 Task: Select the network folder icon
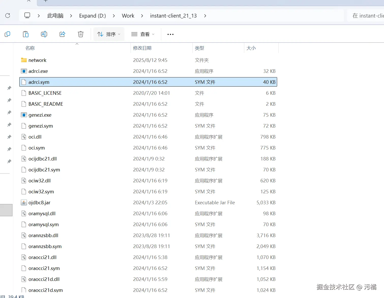pyautogui.click(x=24, y=60)
